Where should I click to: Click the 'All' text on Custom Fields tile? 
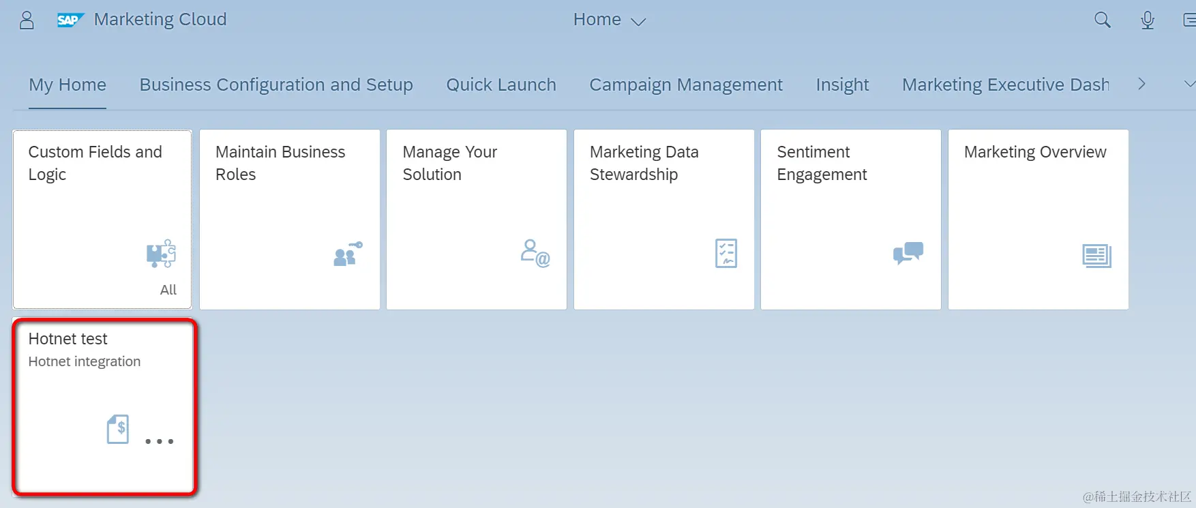pyautogui.click(x=168, y=290)
